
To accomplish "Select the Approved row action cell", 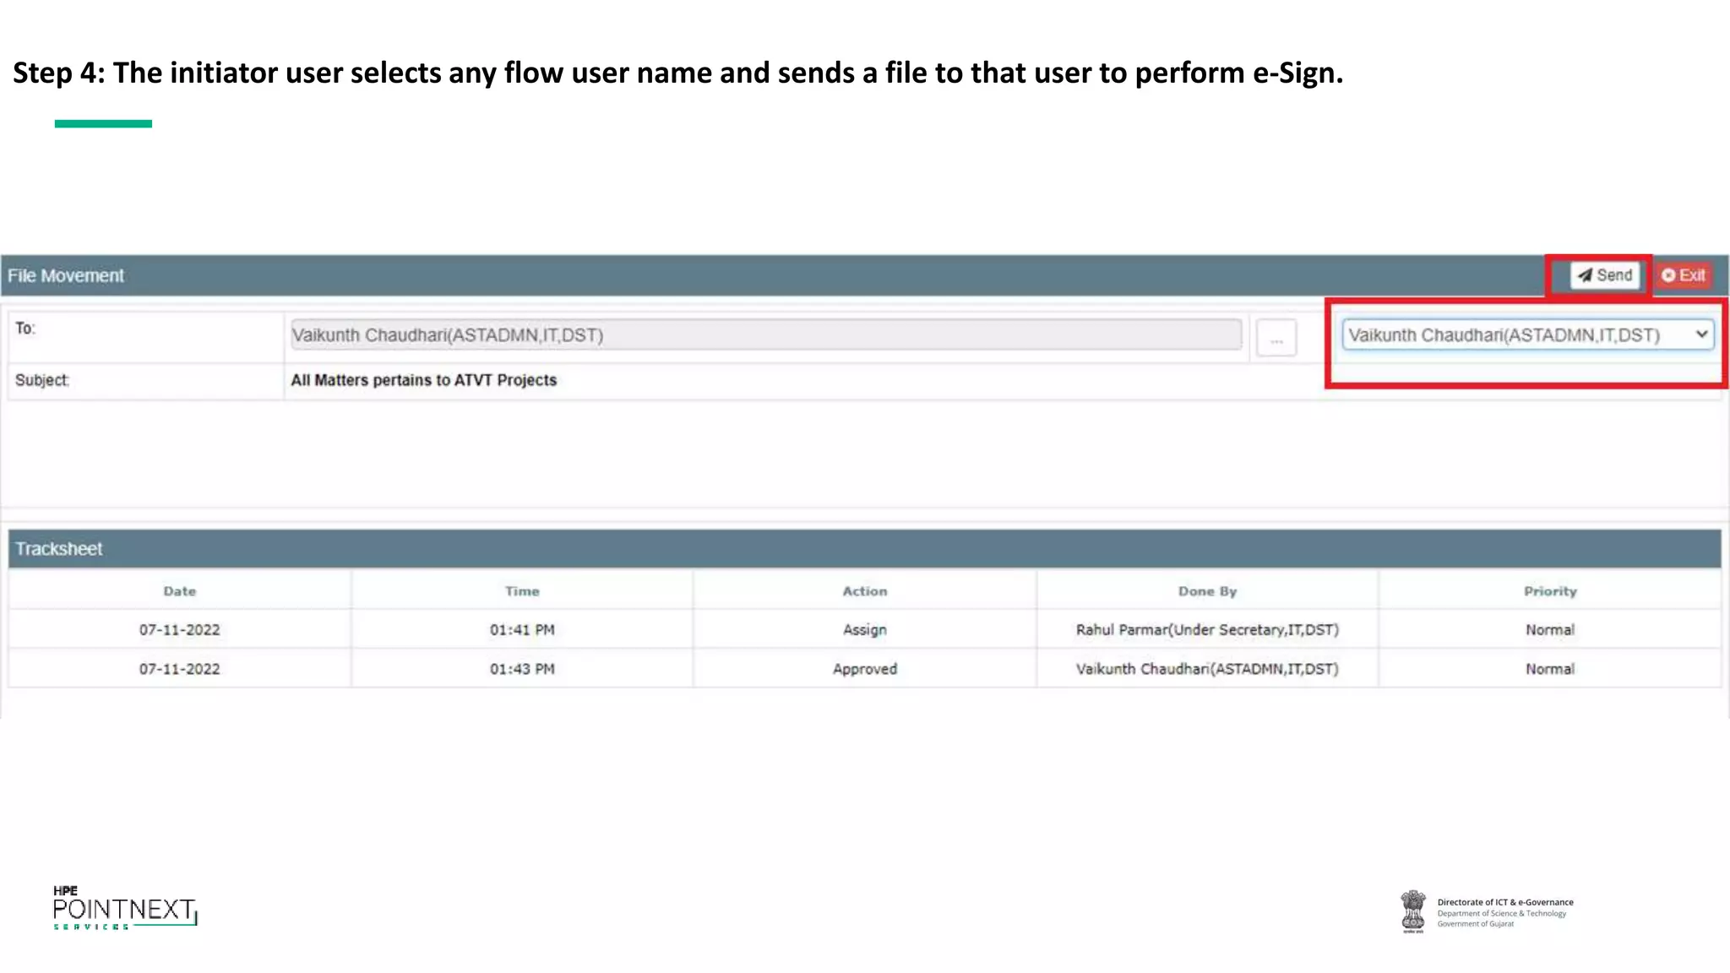I will [x=864, y=669].
